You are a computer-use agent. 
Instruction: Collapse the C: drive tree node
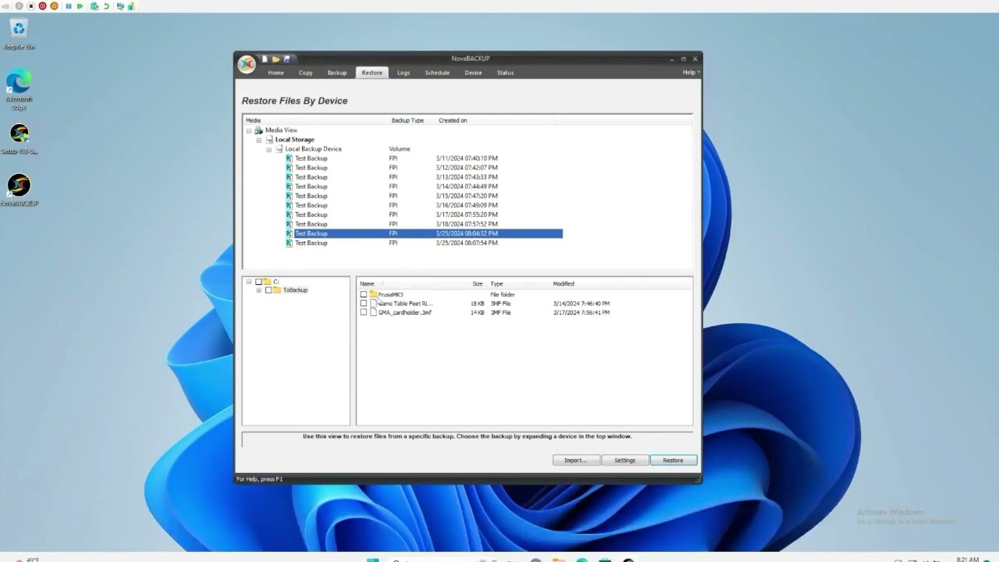click(250, 281)
